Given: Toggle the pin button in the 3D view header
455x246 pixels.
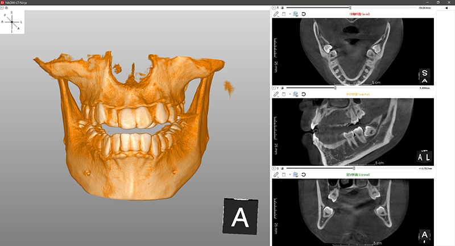Looking at the screenshot, I should (2, 7).
